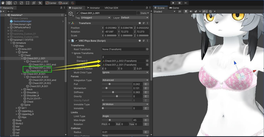The width and height of the screenshot is (264, 137).
Task: Click the Stiffness curve C button
Action: point(146,92)
